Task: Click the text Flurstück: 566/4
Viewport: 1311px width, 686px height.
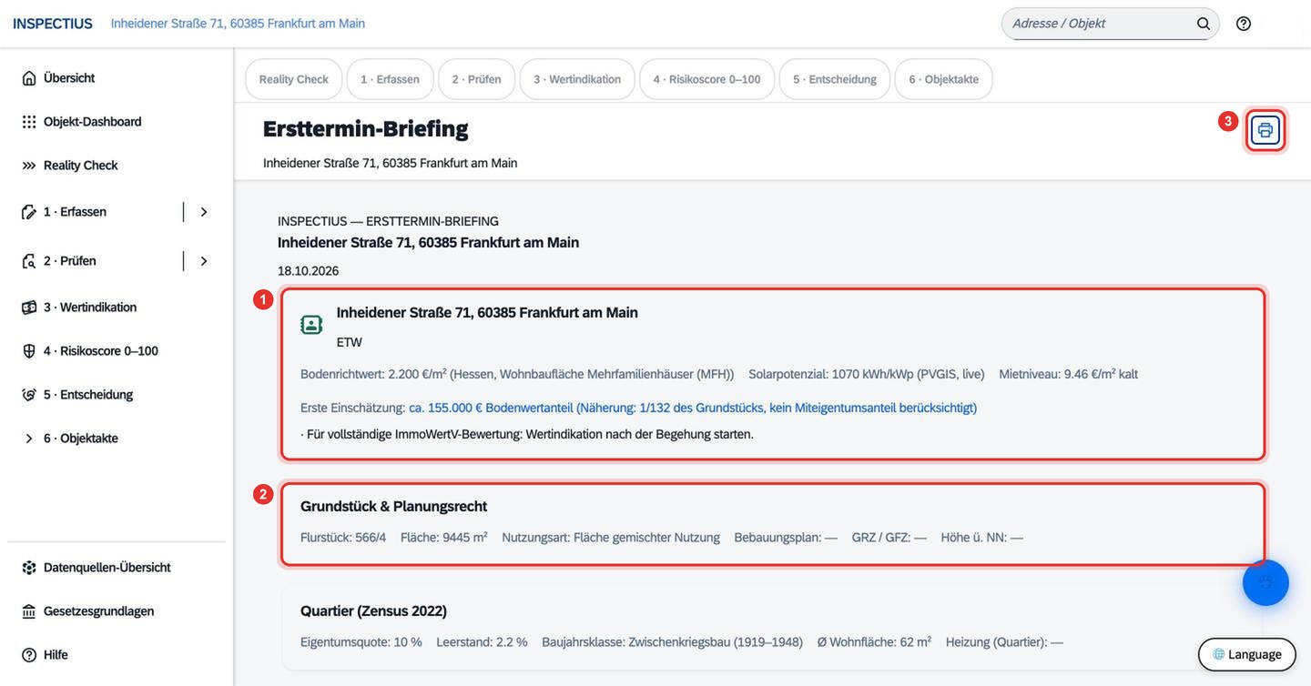Action: pyautogui.click(x=343, y=538)
